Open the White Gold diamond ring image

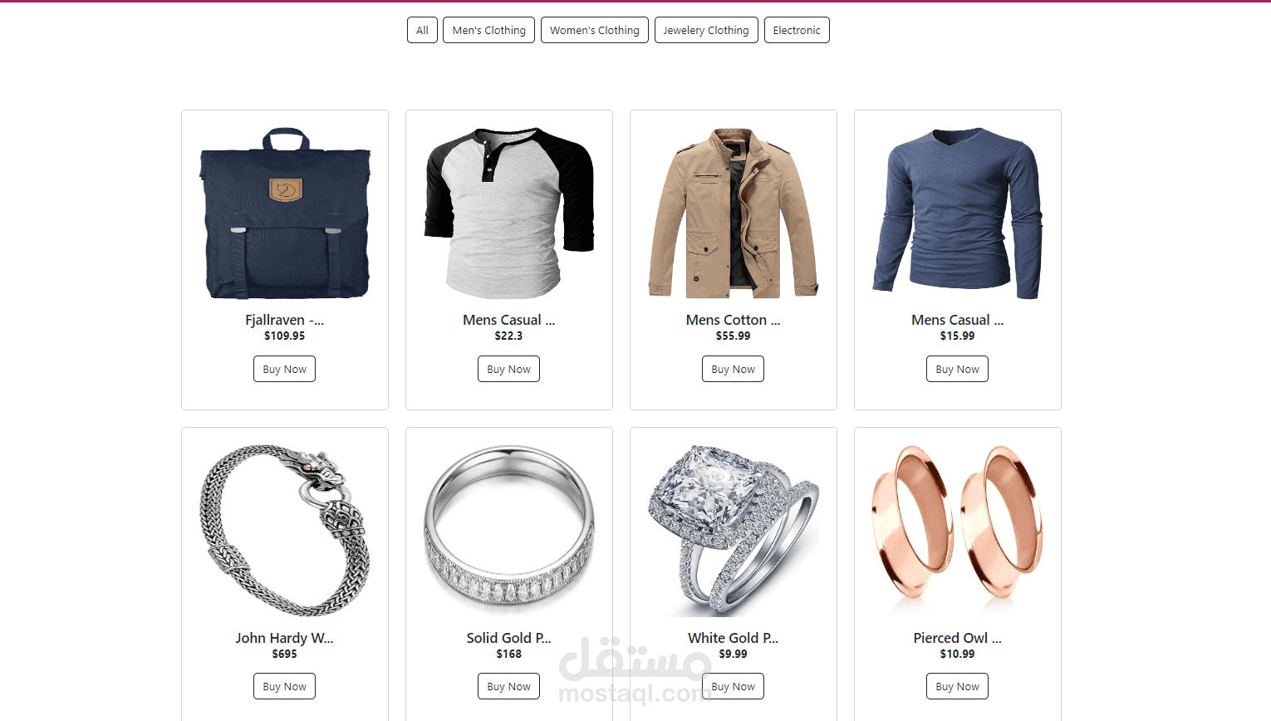[x=734, y=531]
